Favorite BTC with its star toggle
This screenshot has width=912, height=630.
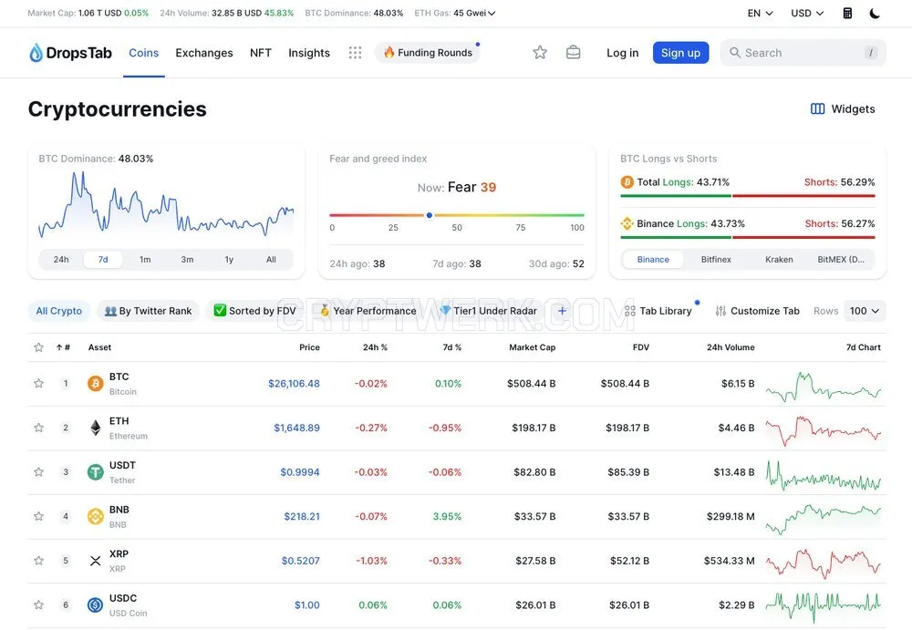pos(39,383)
